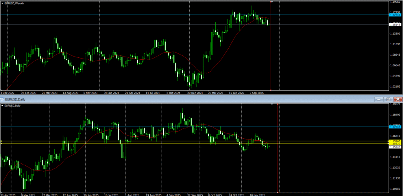Click the 1.15143 current price label on Weekly chart
The height and width of the screenshot is (196, 403).
point(395,25)
